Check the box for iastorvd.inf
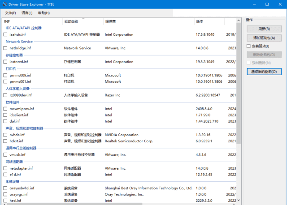The width and height of the screenshot is (287, 205). [x=5, y=62]
